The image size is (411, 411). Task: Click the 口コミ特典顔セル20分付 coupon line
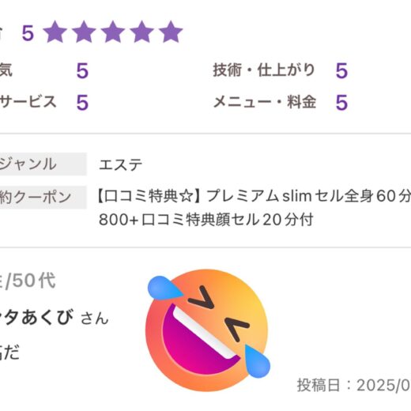(x=206, y=220)
